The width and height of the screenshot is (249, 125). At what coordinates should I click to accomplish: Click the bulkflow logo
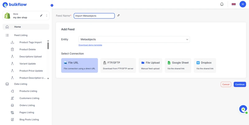[x=15, y=5]
